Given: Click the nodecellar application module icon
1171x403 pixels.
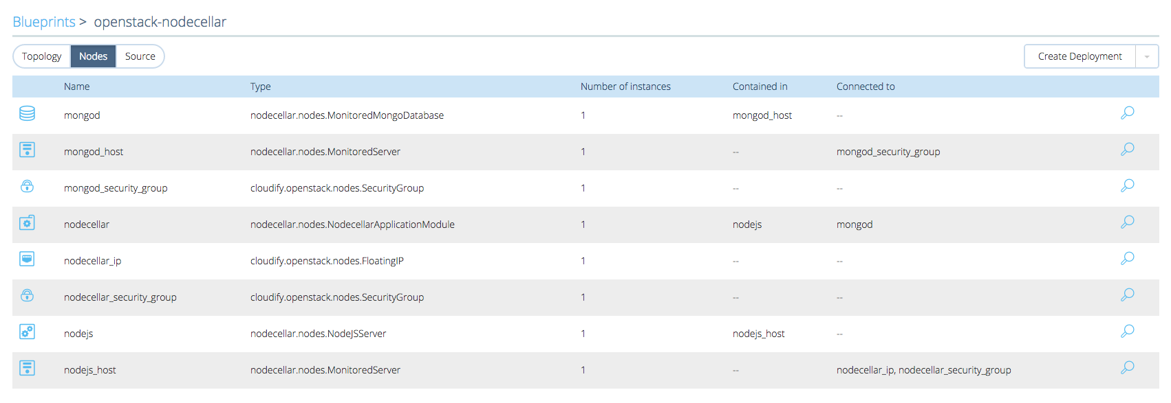Looking at the screenshot, I should (27, 222).
